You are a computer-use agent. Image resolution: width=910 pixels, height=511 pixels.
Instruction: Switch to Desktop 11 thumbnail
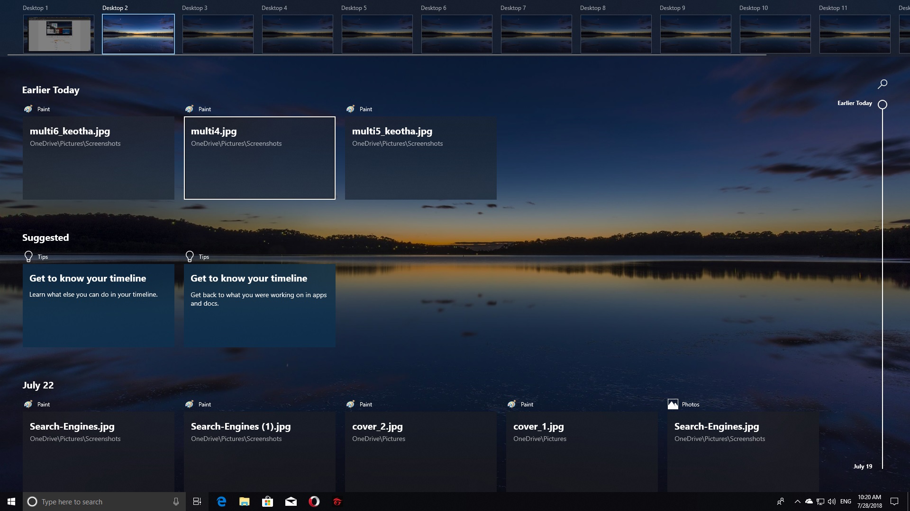point(855,34)
